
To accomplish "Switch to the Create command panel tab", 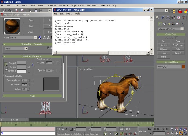I will [x=157, y=18].
